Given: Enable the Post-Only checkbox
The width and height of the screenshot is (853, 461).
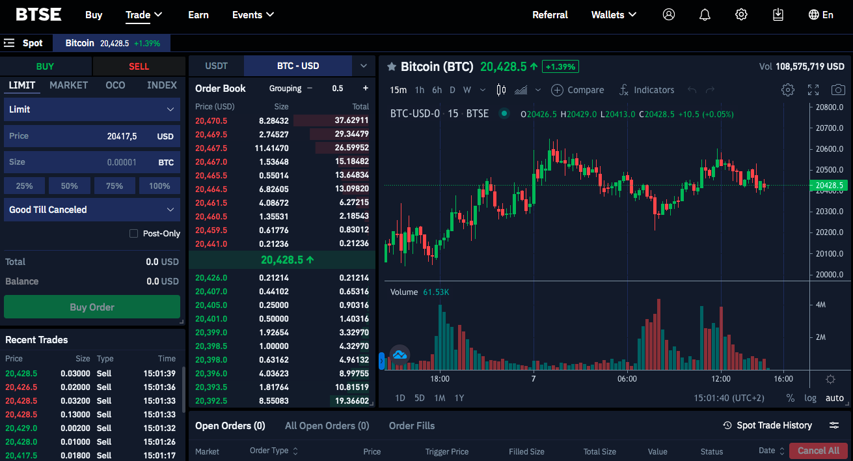Looking at the screenshot, I should pos(133,233).
